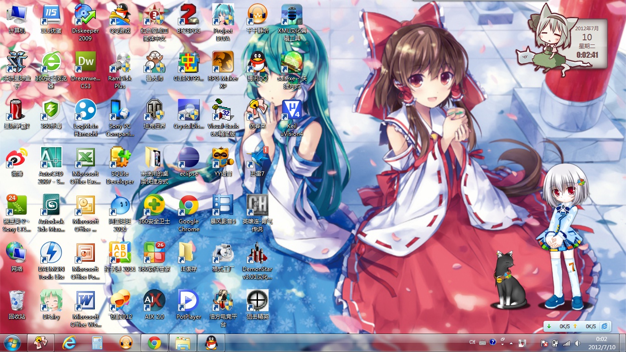Open the 360安全卫士 desktop shortcut
The image size is (626, 352).
pyautogui.click(x=154, y=209)
